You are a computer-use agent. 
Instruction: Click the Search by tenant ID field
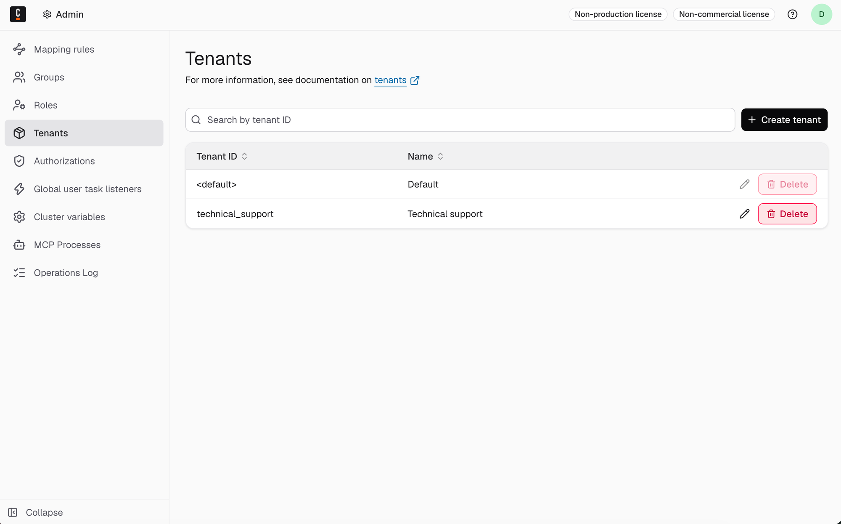460,120
